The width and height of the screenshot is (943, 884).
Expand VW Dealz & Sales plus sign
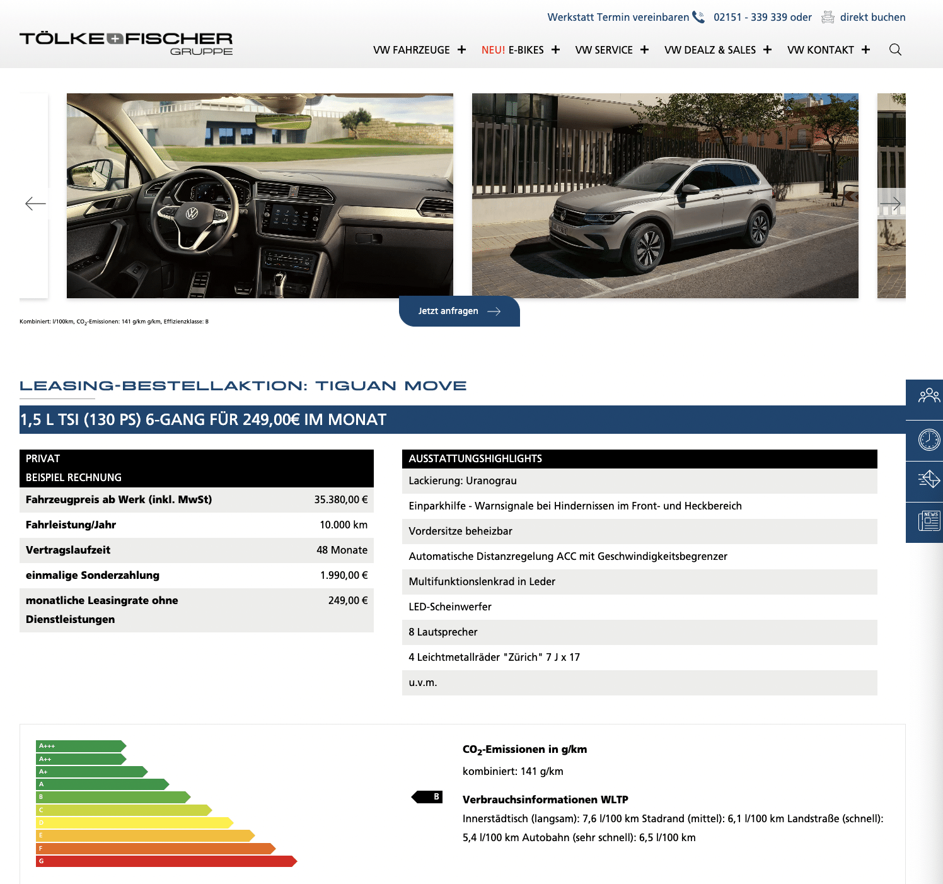click(767, 50)
